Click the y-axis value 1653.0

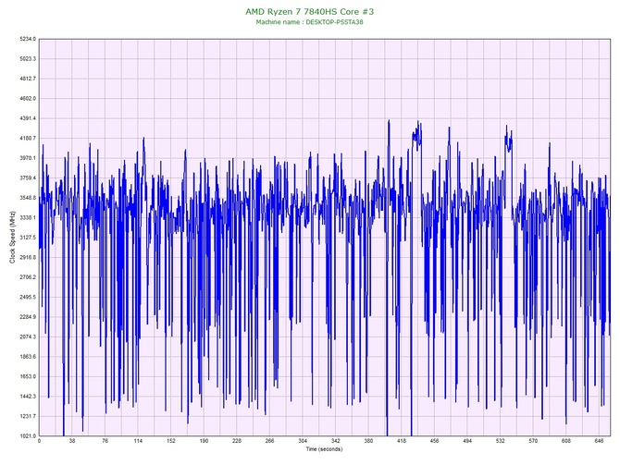click(x=28, y=376)
